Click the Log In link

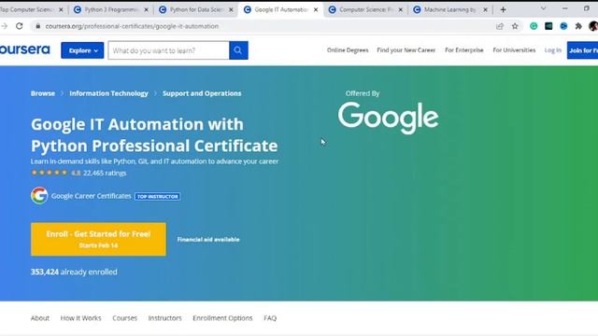[x=552, y=49]
